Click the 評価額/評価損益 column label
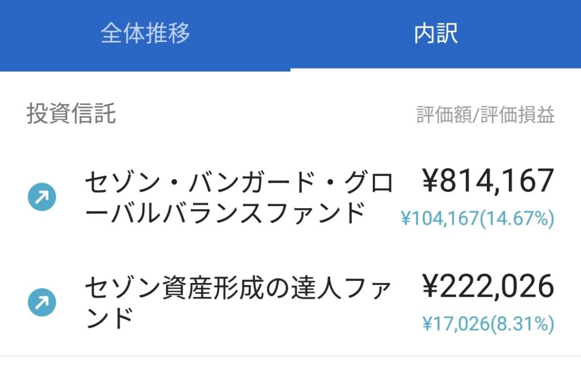The width and height of the screenshot is (581, 368). (486, 115)
